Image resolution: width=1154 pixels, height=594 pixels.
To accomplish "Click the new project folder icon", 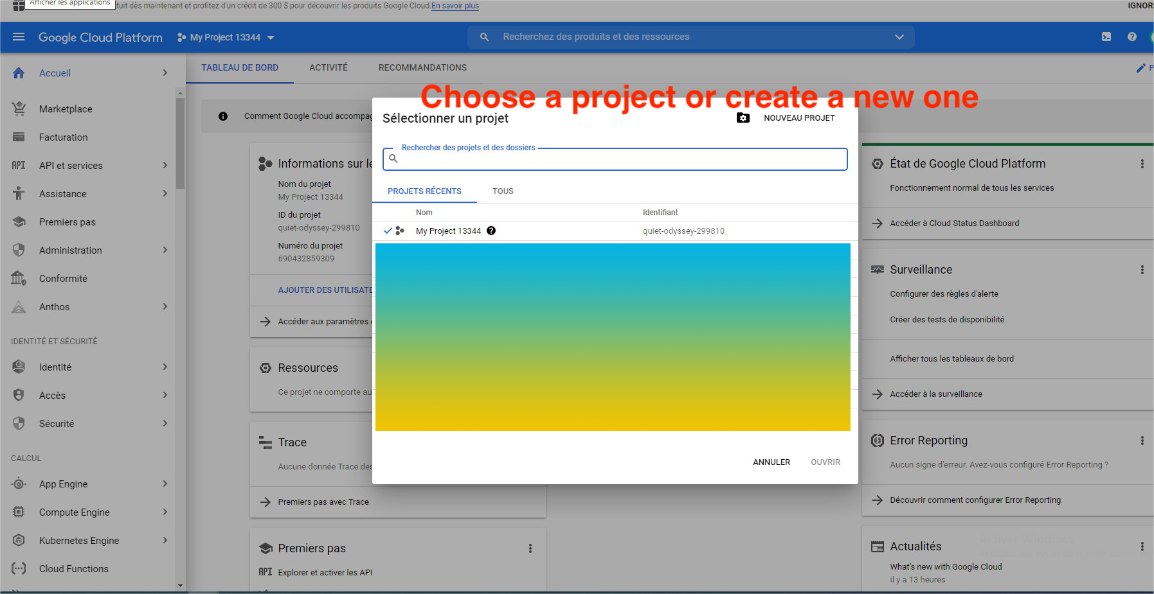I will point(743,118).
